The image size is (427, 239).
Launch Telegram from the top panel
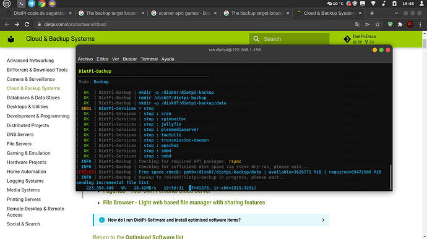tap(32, 4)
